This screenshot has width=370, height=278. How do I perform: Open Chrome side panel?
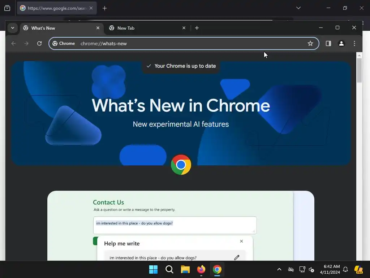(328, 43)
